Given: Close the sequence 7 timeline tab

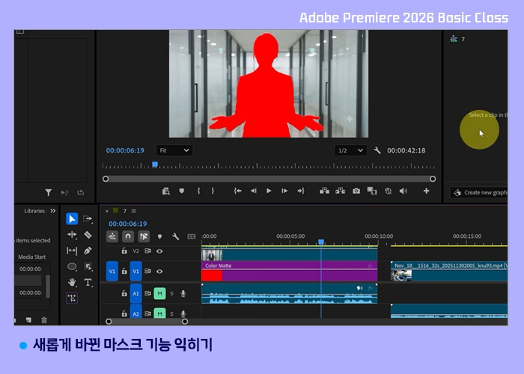Looking at the screenshot, I should click(x=107, y=211).
